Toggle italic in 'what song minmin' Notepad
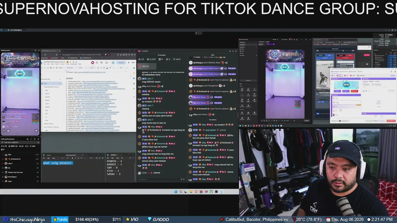Screen dimensions: 397x223 pyautogui.click(x=75, y=158)
